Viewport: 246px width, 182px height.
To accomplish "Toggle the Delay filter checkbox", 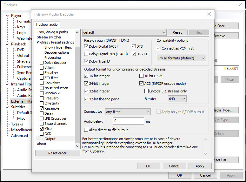I will click(x=42, y=113).
